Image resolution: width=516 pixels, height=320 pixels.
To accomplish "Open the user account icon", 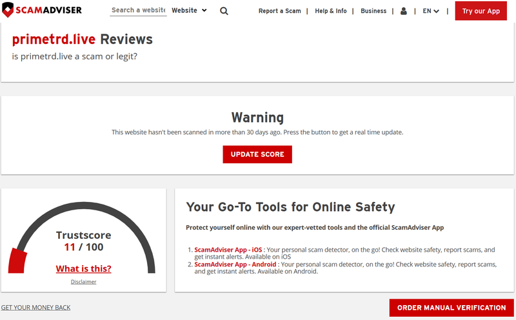I will pos(404,11).
